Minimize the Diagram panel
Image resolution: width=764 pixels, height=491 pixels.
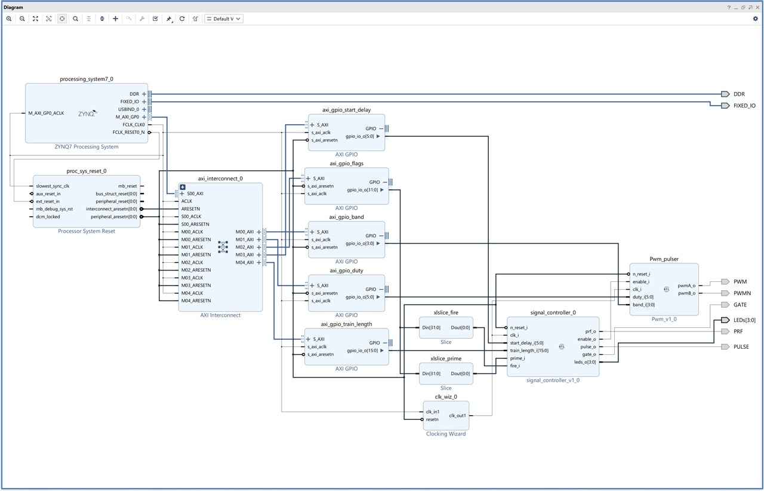(736, 7)
